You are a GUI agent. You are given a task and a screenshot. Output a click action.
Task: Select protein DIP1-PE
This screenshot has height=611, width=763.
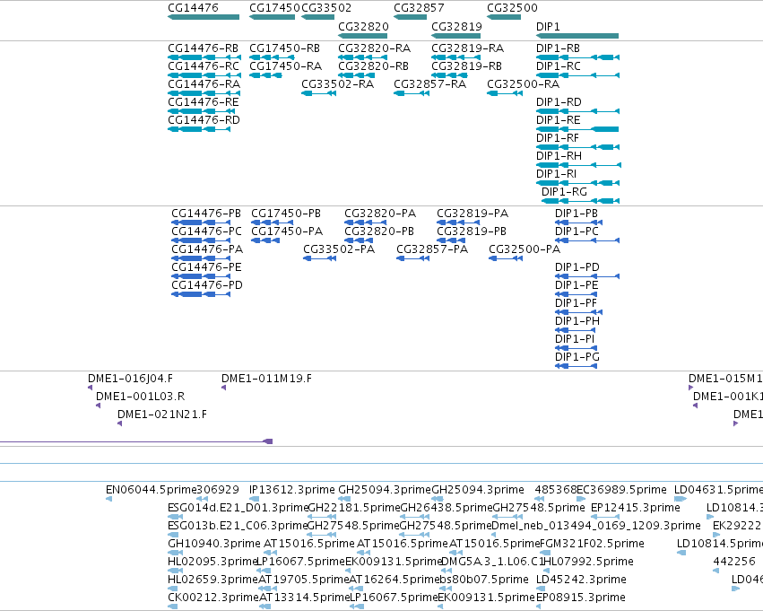(577, 286)
